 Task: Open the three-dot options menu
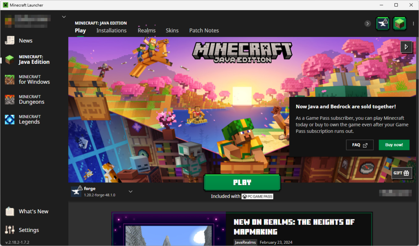413,23
